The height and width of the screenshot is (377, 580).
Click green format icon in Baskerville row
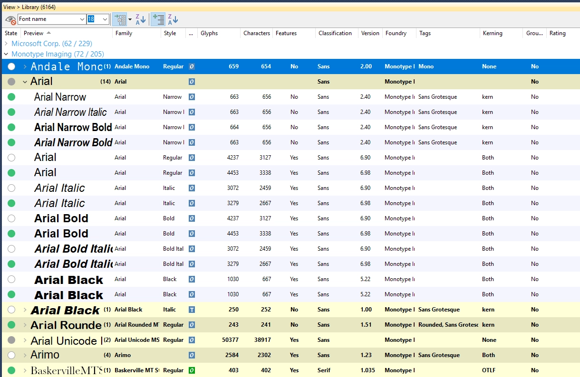click(x=192, y=370)
